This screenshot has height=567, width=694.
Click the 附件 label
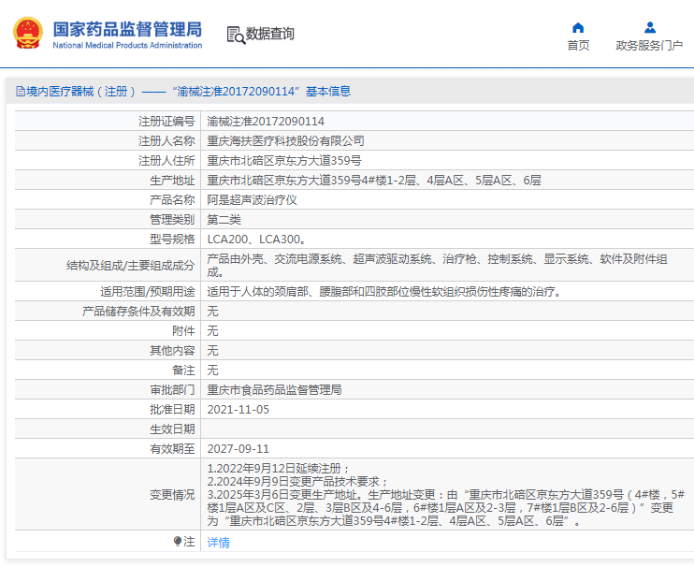tap(183, 331)
